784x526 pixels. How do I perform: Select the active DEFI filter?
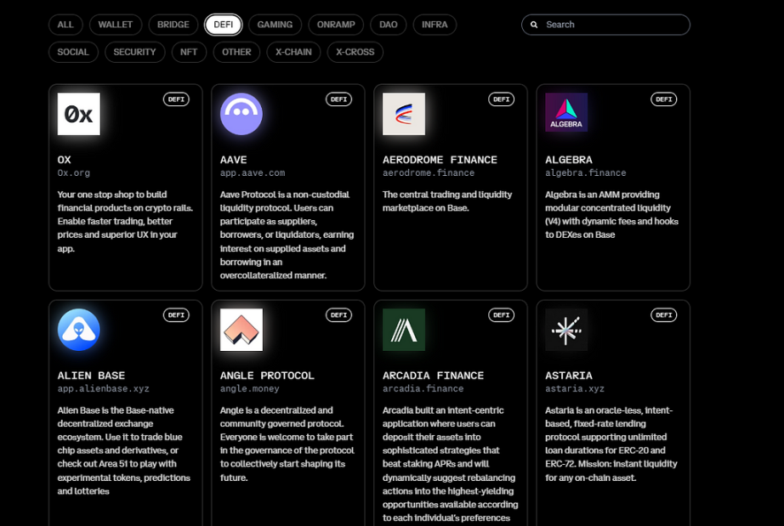click(x=223, y=25)
